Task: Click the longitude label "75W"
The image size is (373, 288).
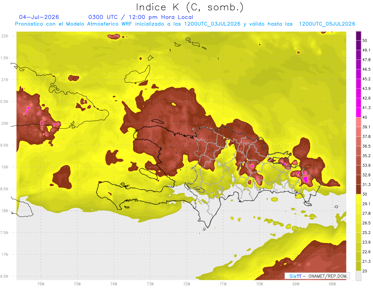Action: tap(77, 284)
